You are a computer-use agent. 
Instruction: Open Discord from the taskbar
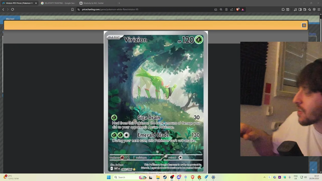(179, 177)
